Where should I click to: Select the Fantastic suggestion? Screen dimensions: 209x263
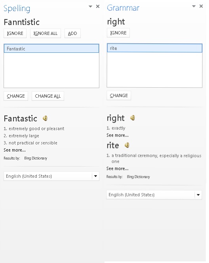click(x=51, y=48)
